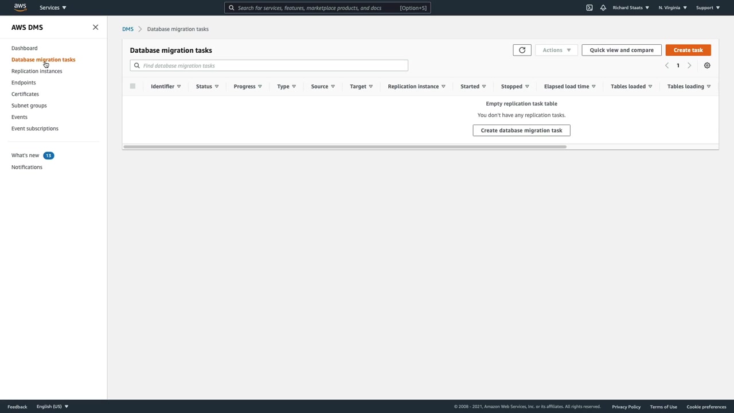Image resolution: width=734 pixels, height=413 pixels.
Task: Go to next page of tasks
Action: click(689, 65)
